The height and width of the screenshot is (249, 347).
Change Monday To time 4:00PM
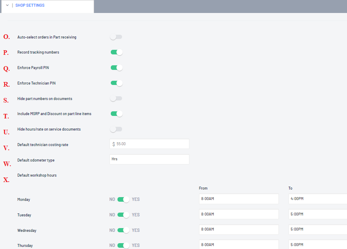point(318,199)
